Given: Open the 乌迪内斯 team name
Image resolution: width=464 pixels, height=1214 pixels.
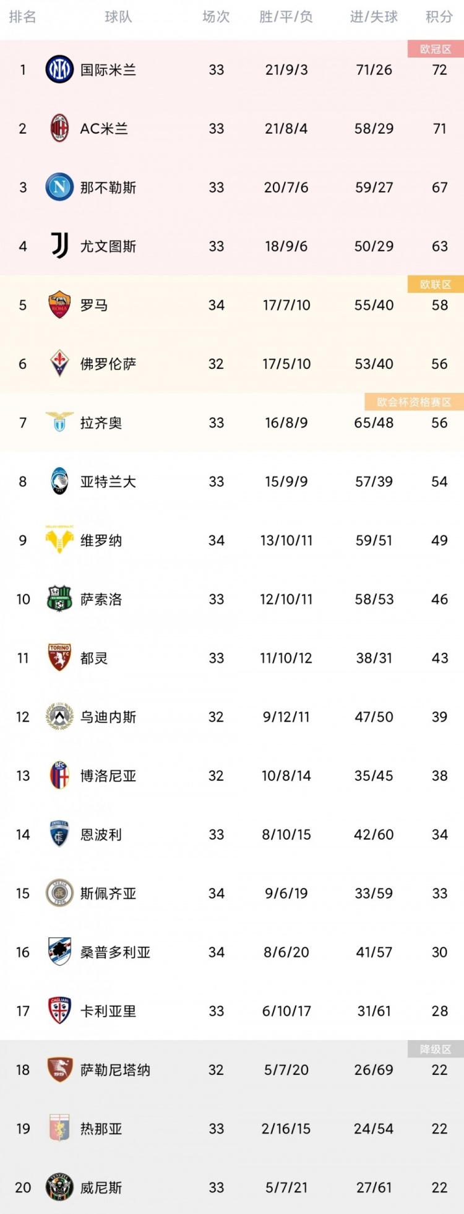Looking at the screenshot, I should click(x=108, y=717).
